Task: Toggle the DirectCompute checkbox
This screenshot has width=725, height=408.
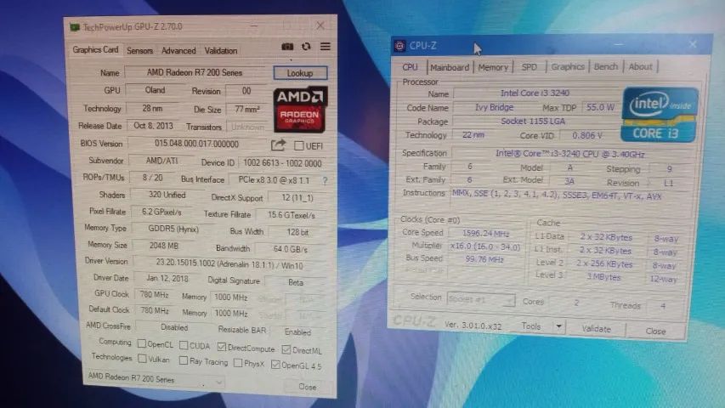Action: pyautogui.click(x=222, y=347)
